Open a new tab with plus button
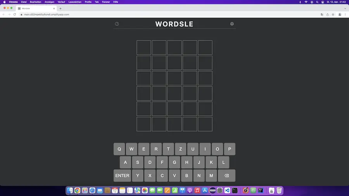Image resolution: width=349 pixels, height=196 pixels. pos(60,9)
